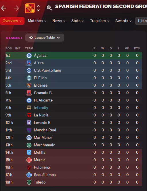Click the Águilas club badge
147x191 pixels.
(29, 56)
